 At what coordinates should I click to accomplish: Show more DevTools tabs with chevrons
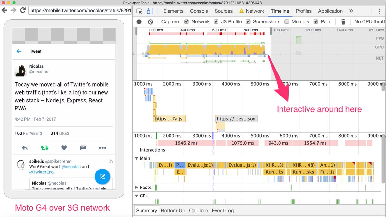click(351, 11)
